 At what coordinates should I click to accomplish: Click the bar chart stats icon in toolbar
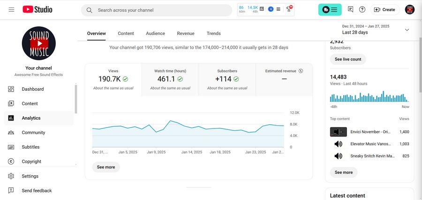262,9
